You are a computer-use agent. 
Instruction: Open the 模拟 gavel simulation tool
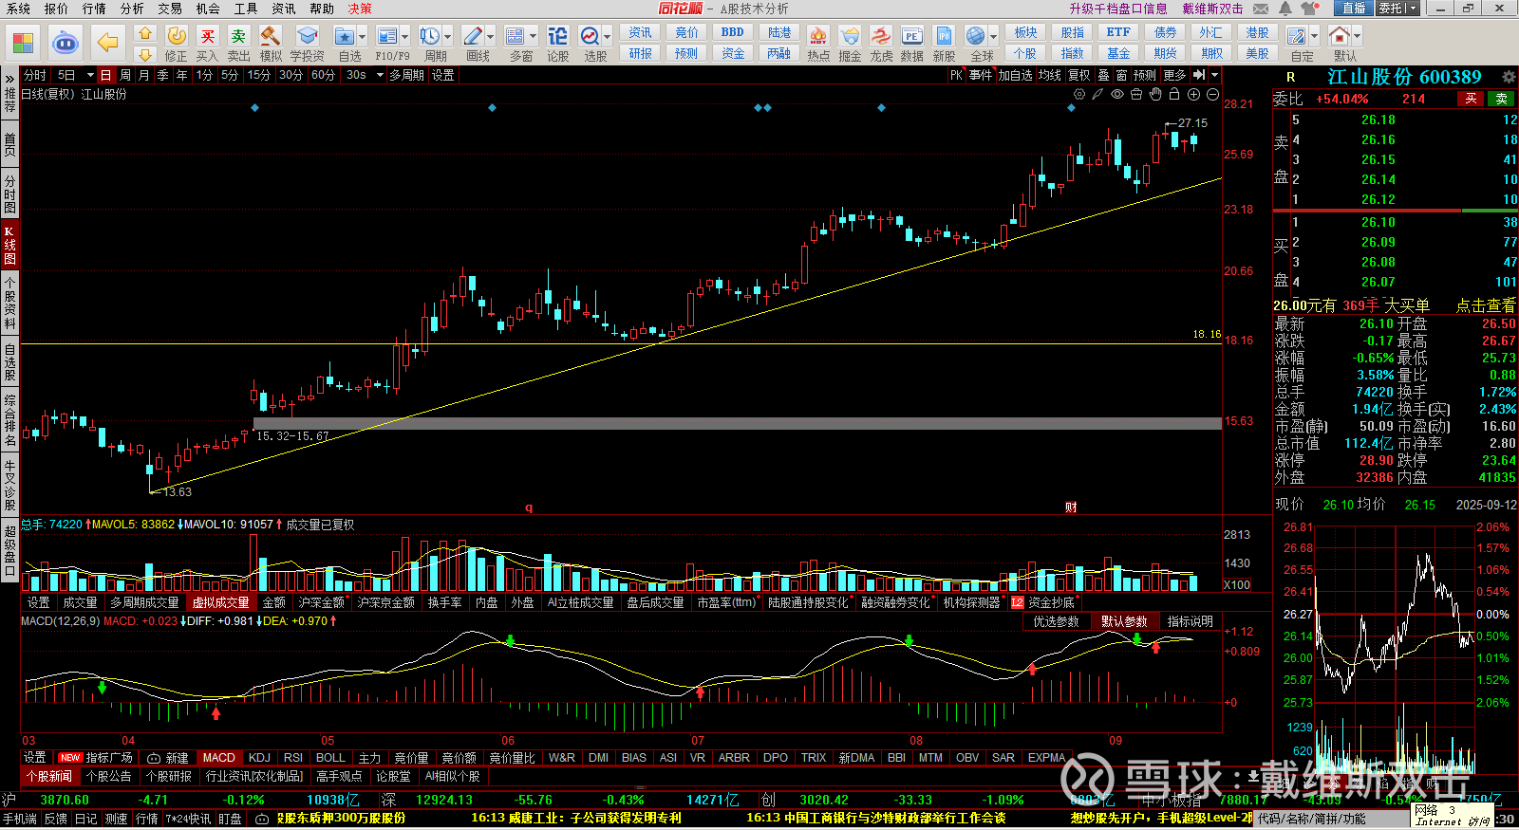pos(271,38)
